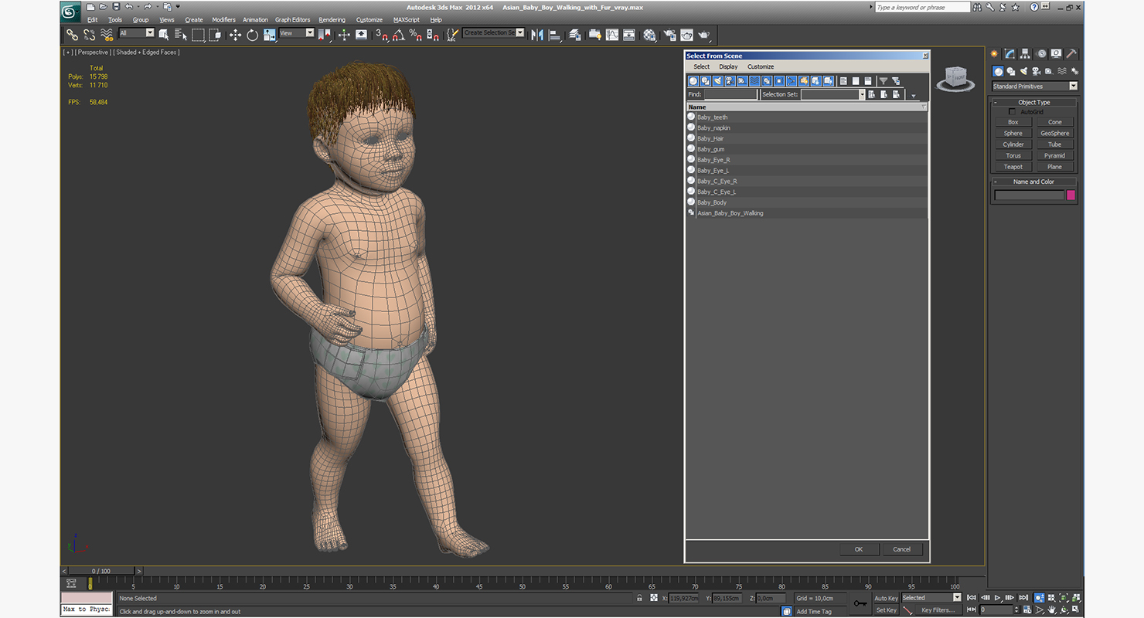Image resolution: width=1144 pixels, height=618 pixels.
Task: Toggle Display Geometry filter in Select From Scene
Action: click(693, 81)
